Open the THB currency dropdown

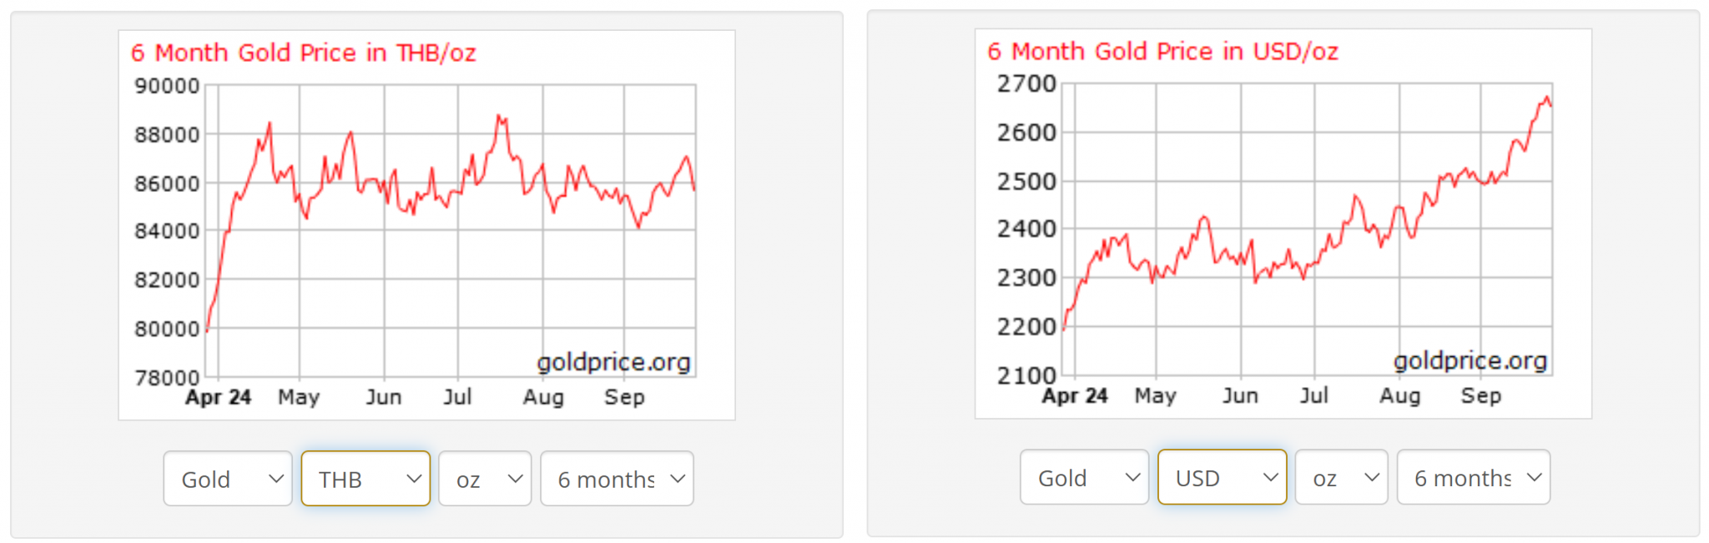point(365,479)
